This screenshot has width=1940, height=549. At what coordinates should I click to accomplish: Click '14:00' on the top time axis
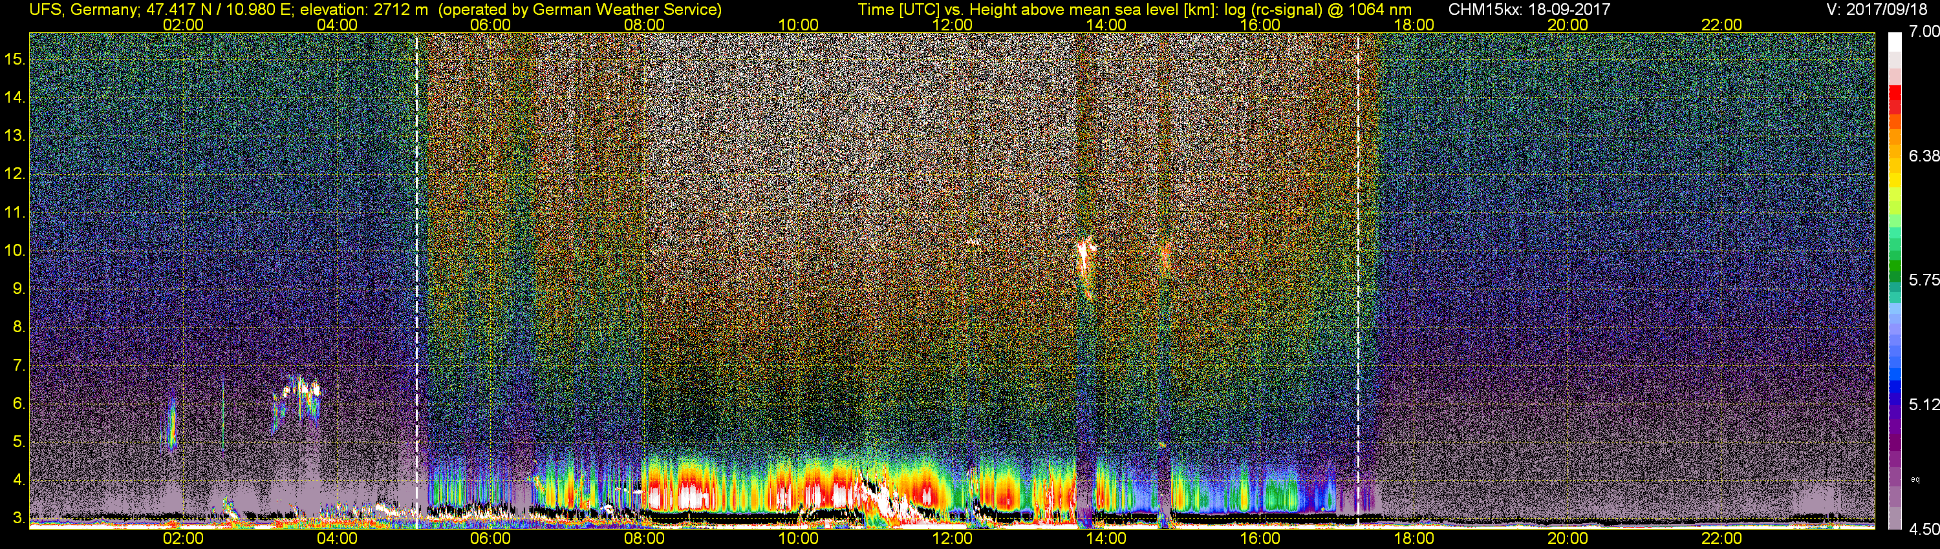coord(1106,25)
